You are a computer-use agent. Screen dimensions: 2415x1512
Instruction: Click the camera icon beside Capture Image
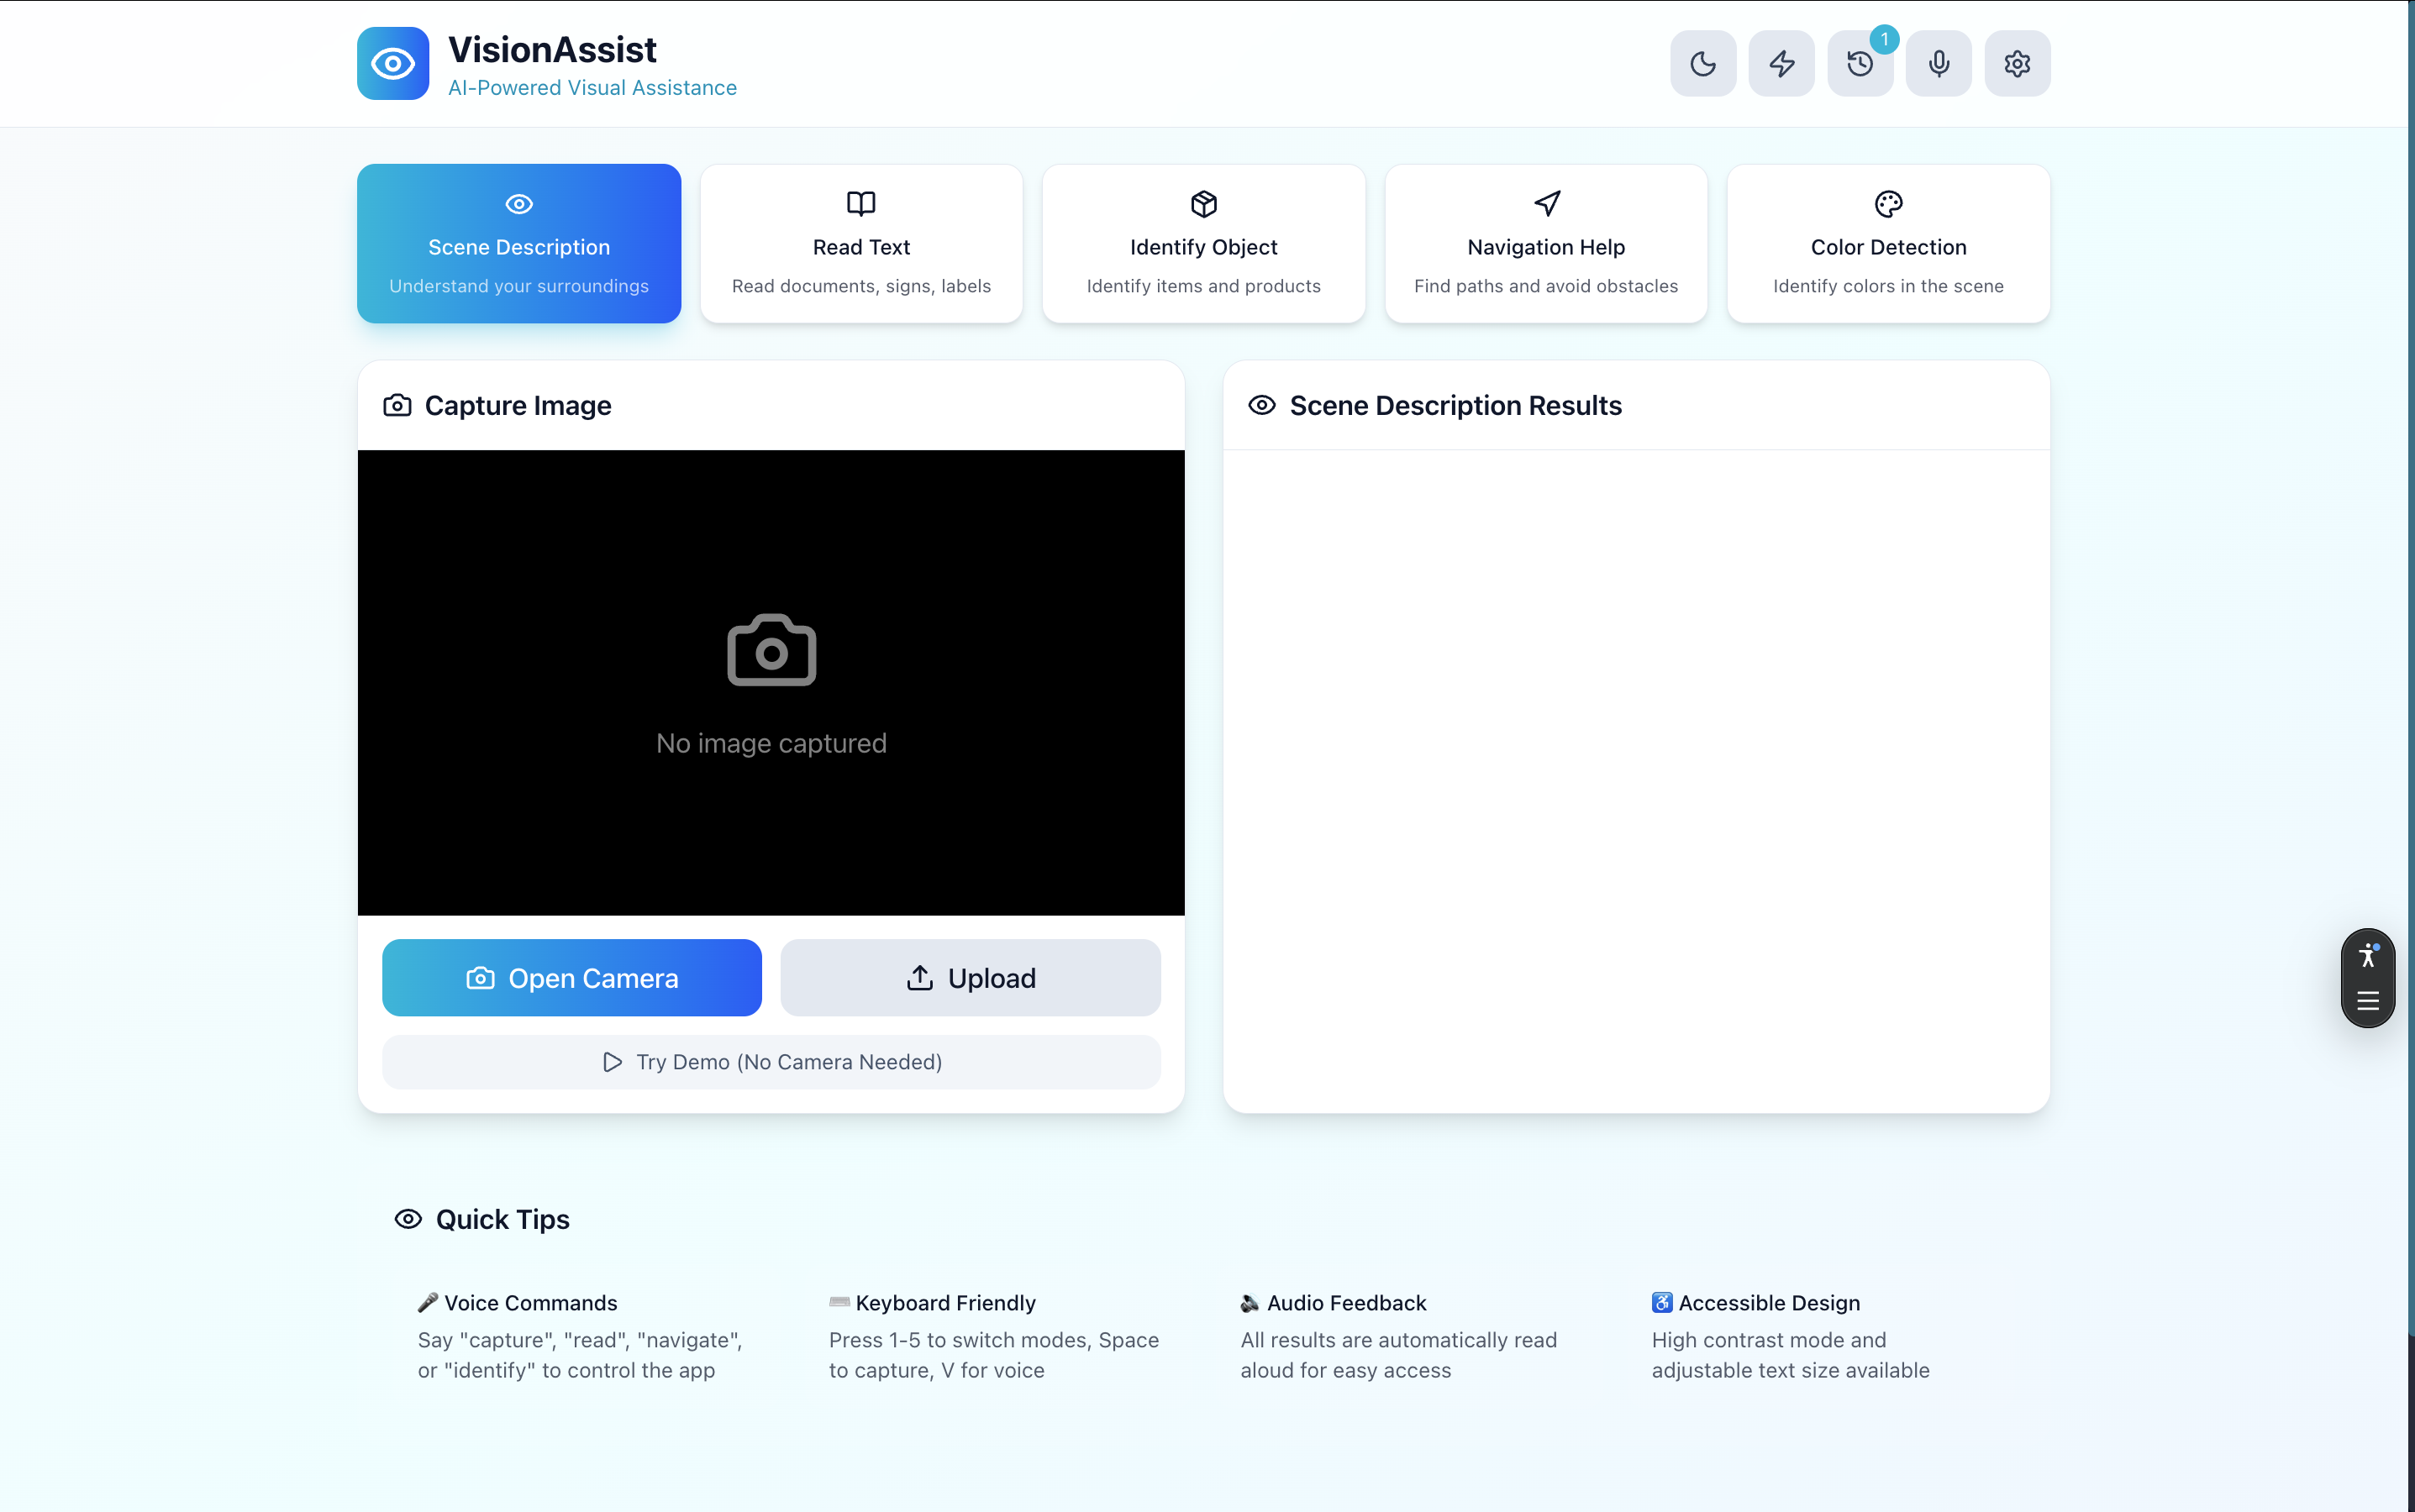click(x=397, y=406)
